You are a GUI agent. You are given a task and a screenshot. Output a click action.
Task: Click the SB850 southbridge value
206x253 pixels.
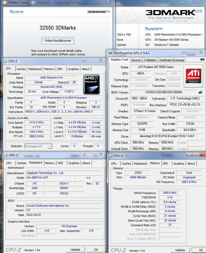click(x=64, y=188)
